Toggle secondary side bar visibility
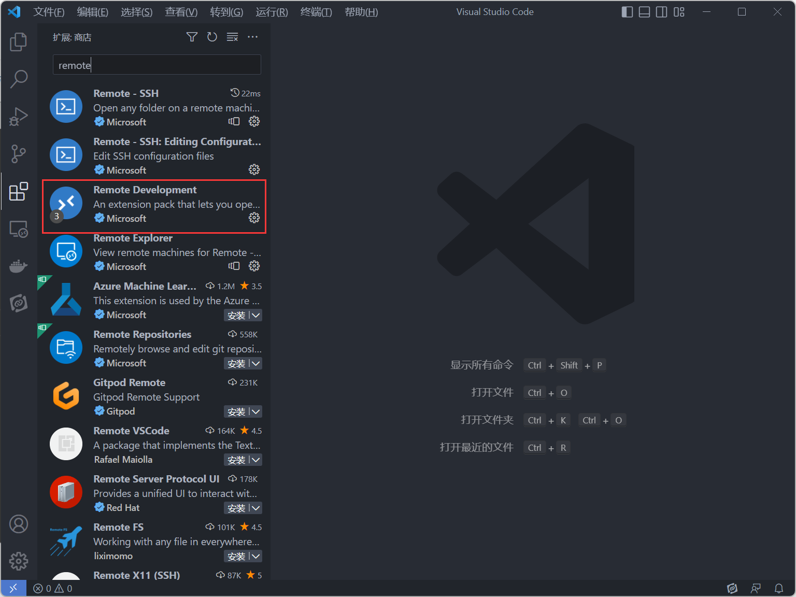Screen dimensions: 796x597 pos(661,12)
